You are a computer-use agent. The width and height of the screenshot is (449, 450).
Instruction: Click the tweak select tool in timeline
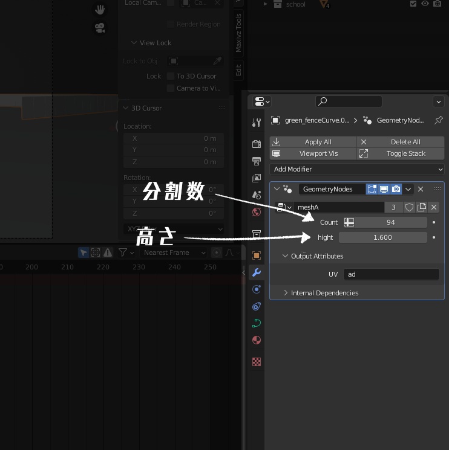(x=84, y=252)
